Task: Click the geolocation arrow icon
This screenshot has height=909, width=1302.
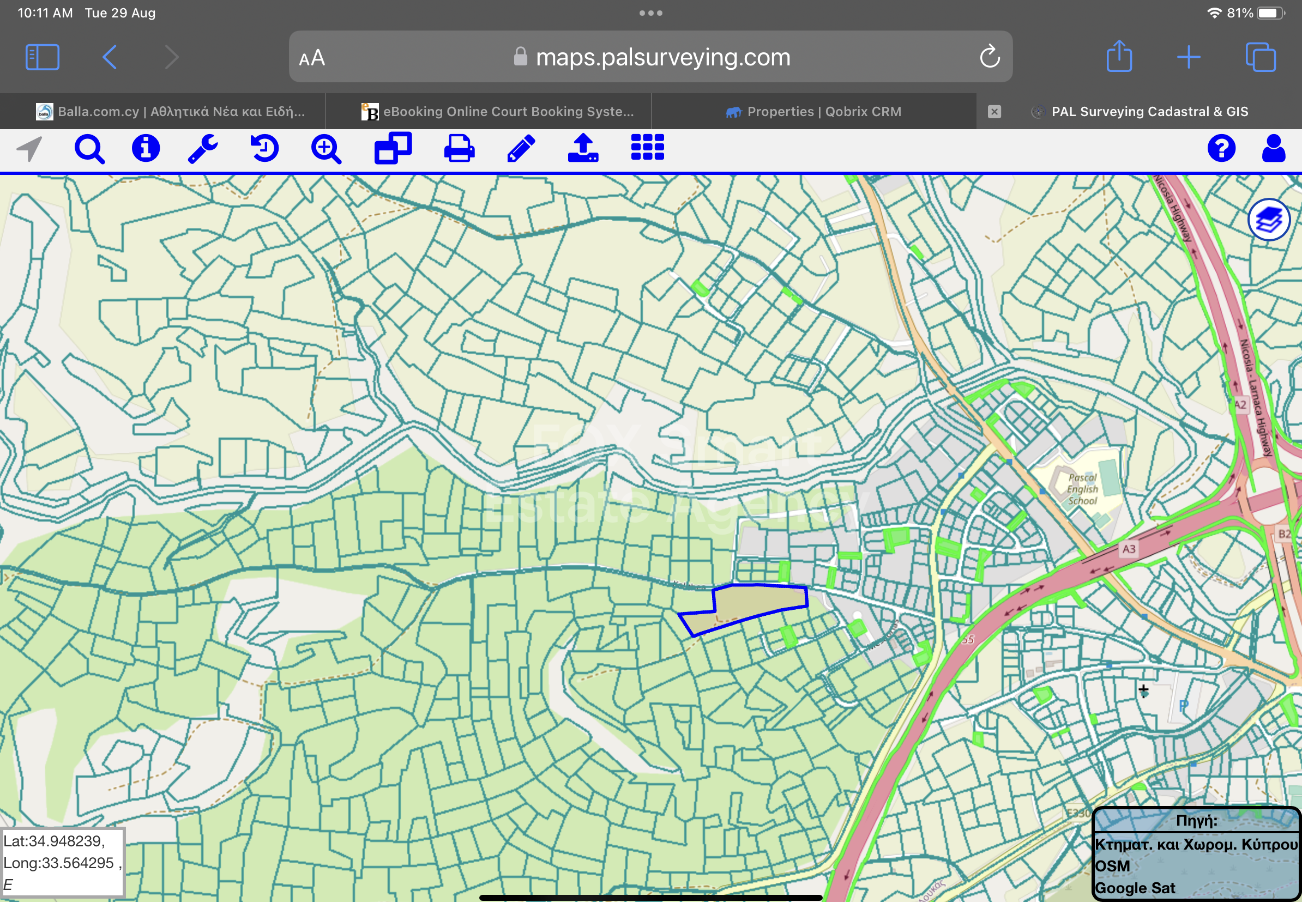Action: (x=29, y=149)
